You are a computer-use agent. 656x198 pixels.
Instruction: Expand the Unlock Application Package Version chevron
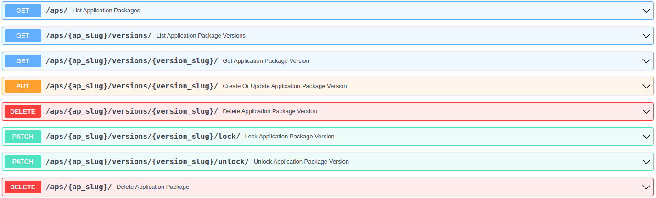646,162
